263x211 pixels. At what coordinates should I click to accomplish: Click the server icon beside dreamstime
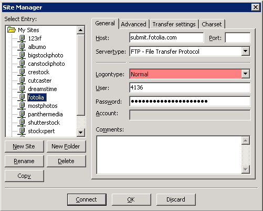pos(22,89)
